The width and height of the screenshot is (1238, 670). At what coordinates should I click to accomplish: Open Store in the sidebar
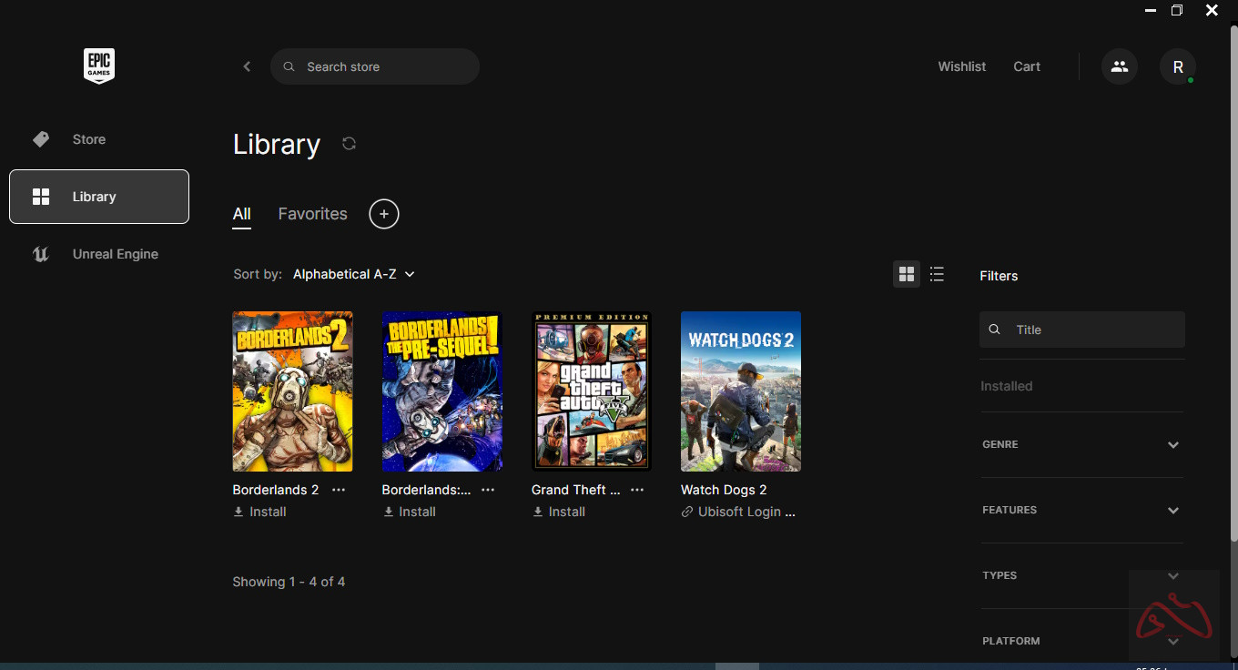tap(89, 139)
